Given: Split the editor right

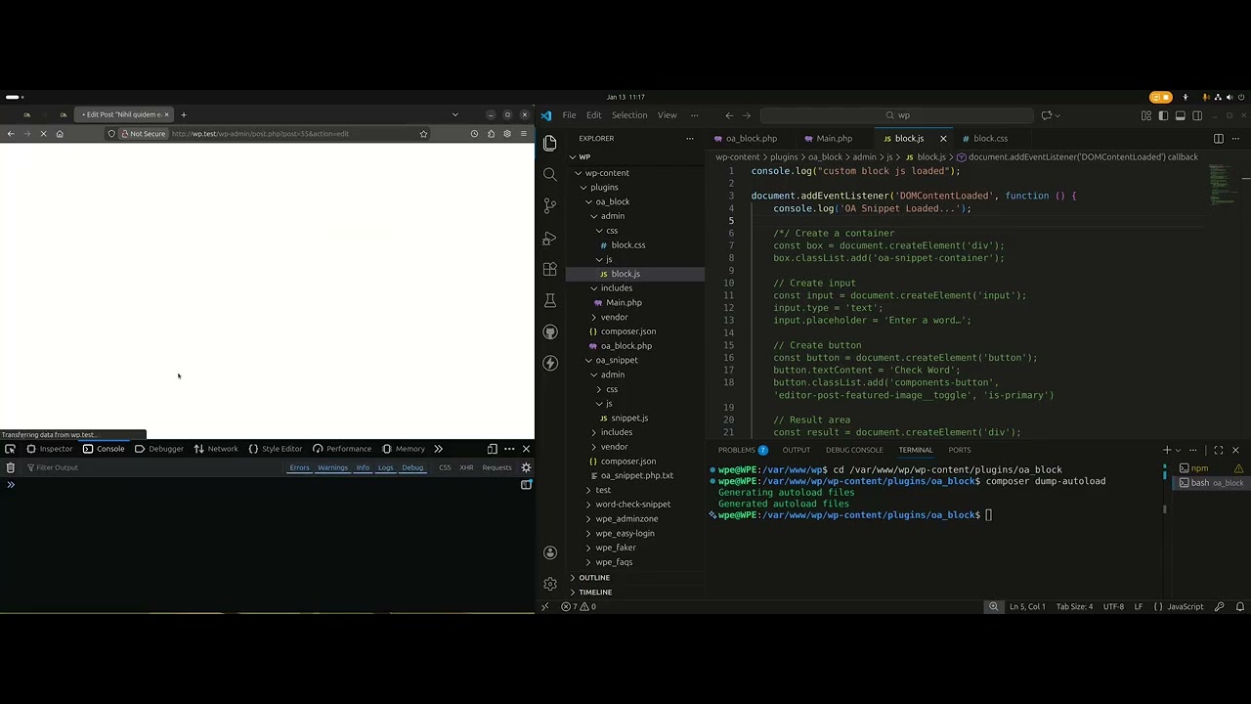Looking at the screenshot, I should (1218, 139).
